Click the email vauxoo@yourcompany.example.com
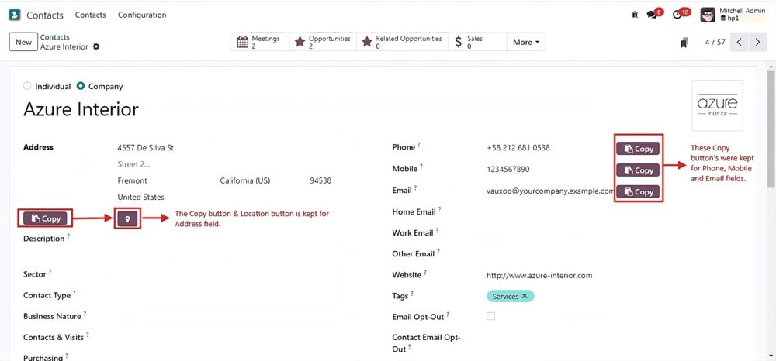The height and width of the screenshot is (361, 776). (550, 191)
